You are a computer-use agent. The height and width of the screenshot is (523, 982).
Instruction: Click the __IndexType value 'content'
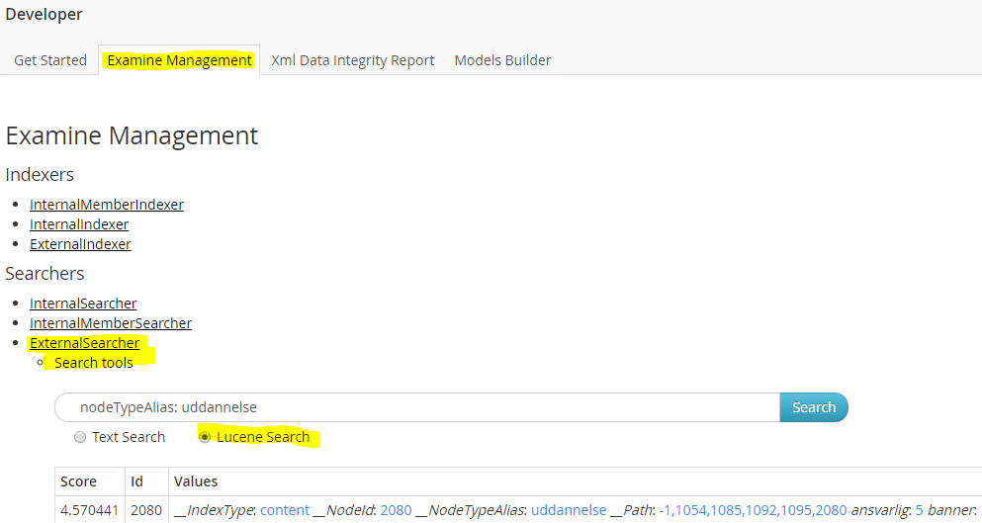pos(285,510)
